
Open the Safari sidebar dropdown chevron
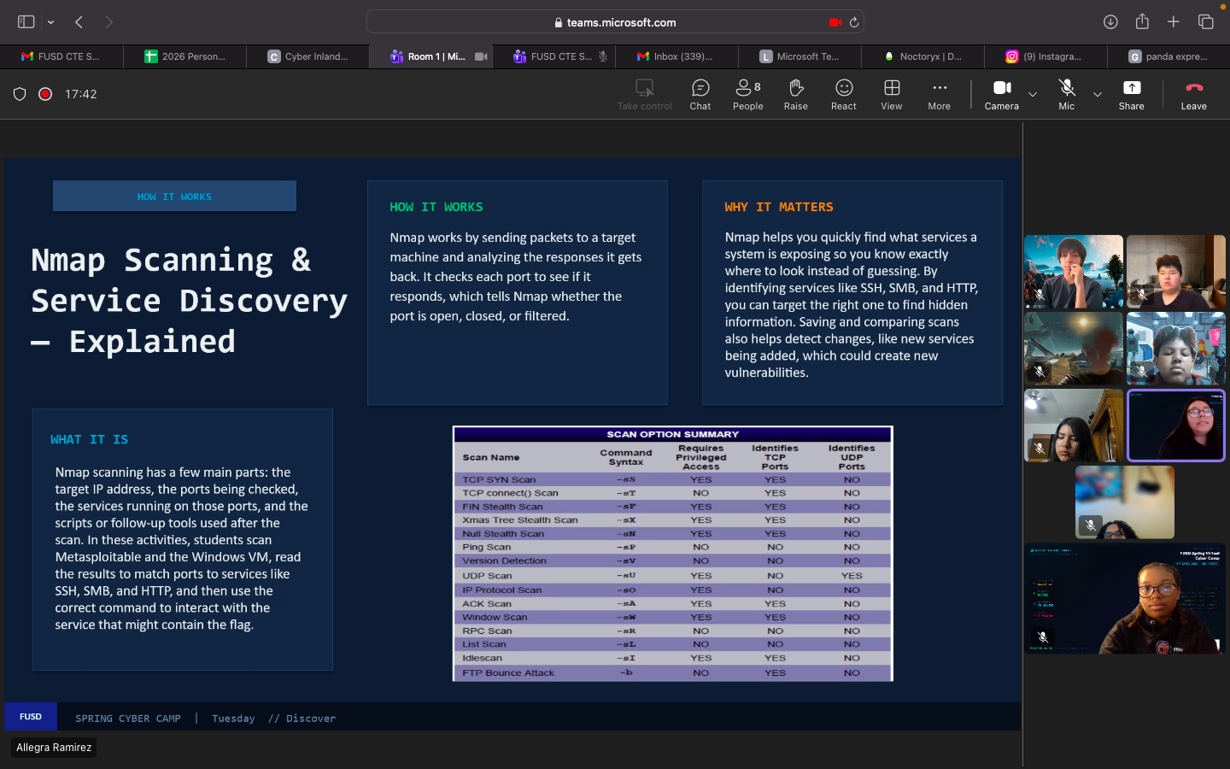(51, 22)
